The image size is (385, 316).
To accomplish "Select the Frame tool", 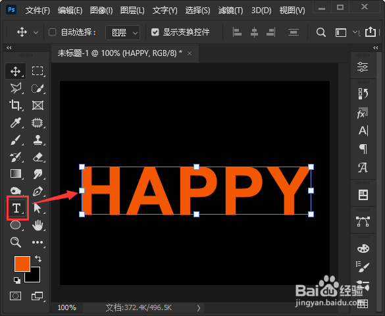I will [38, 105].
